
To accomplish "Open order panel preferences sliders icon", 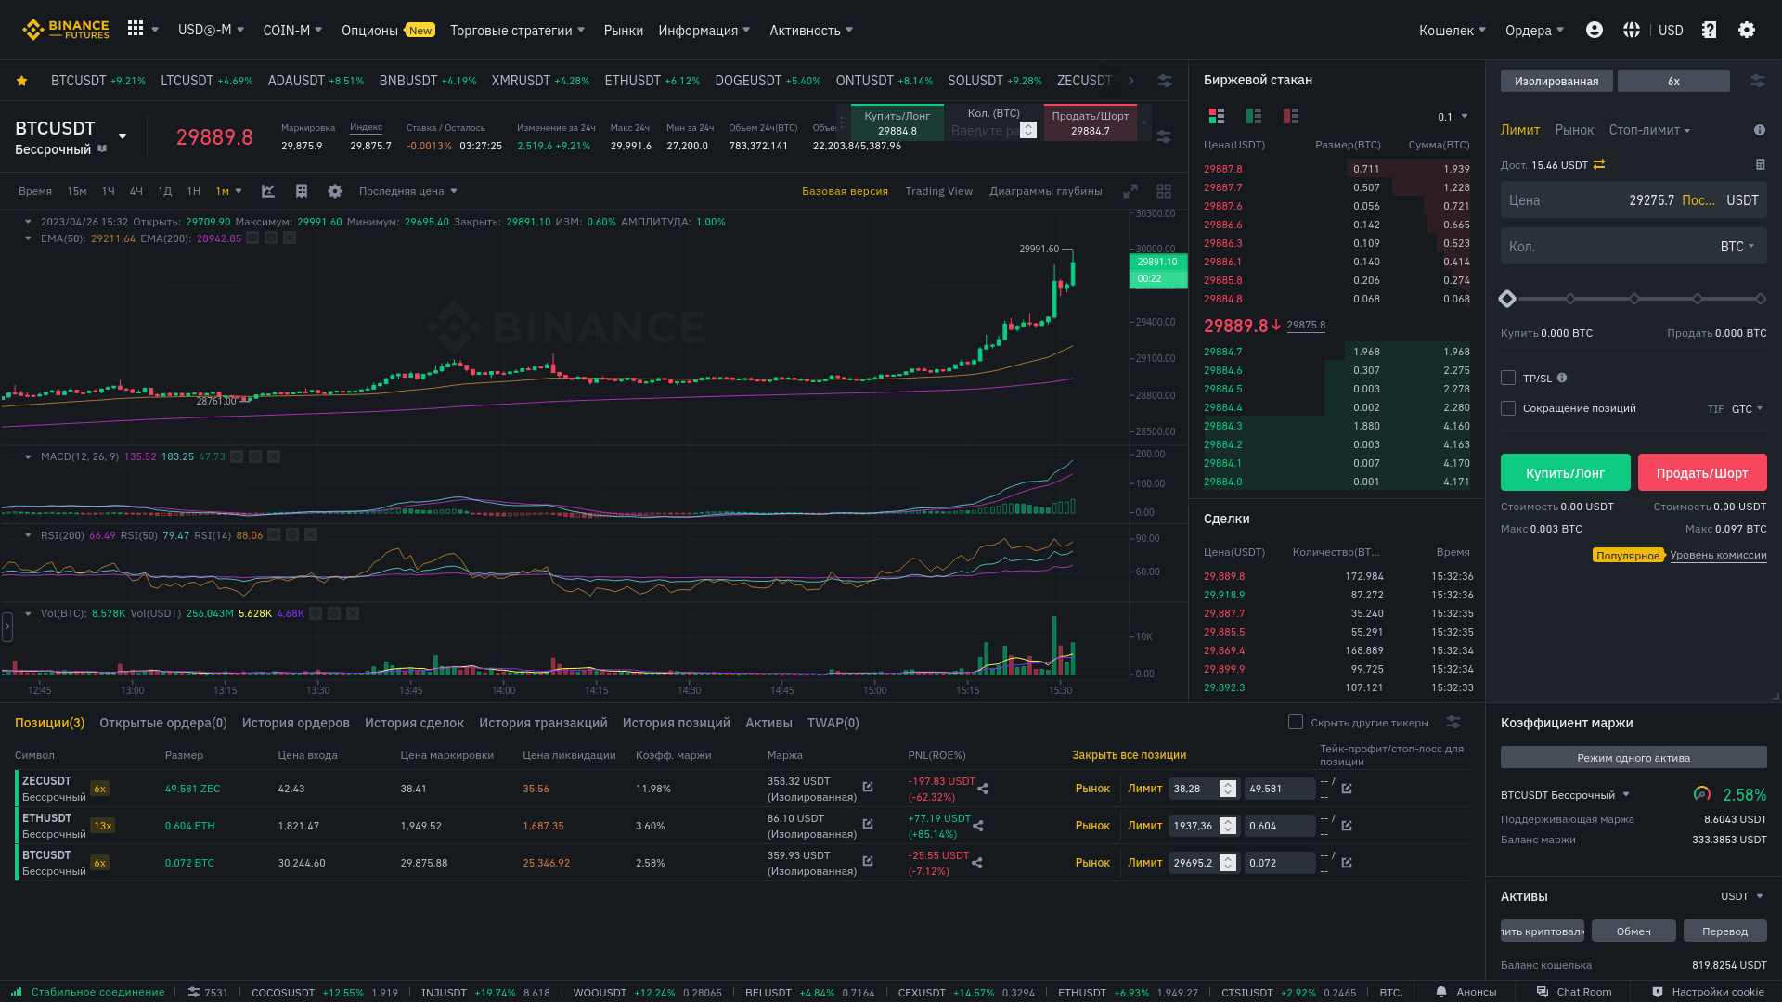I will (x=1758, y=81).
